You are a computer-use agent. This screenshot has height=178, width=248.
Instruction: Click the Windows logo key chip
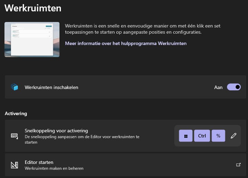point(186,136)
